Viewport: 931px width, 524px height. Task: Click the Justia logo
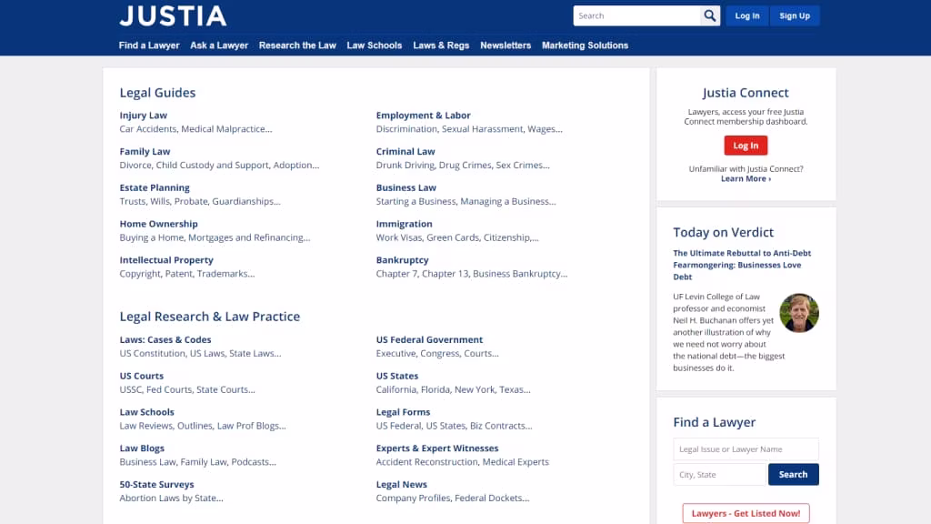coord(173,16)
